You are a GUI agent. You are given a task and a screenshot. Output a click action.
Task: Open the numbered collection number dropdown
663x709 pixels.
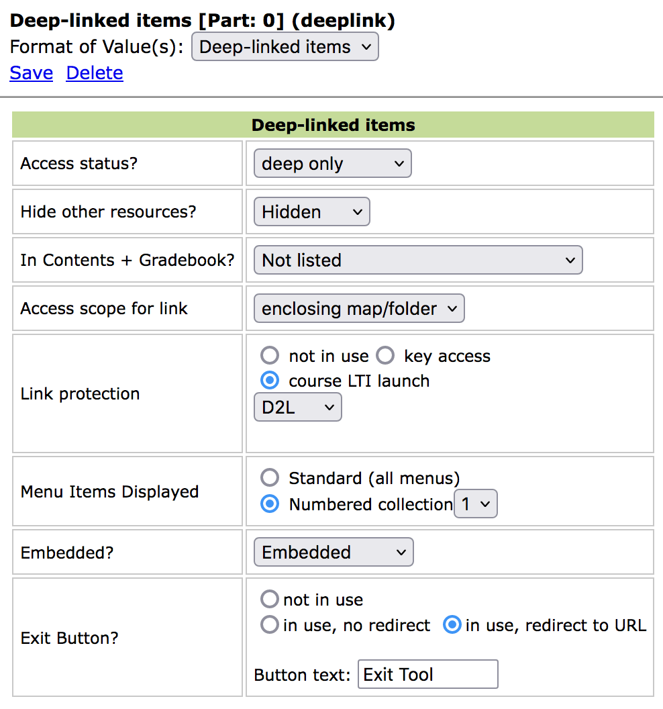475,504
